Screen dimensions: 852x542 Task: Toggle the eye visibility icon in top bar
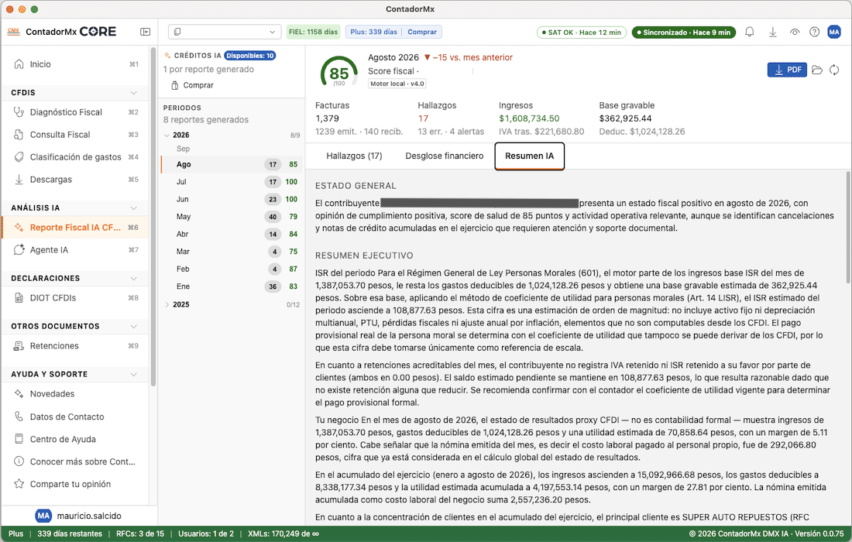[x=795, y=32]
